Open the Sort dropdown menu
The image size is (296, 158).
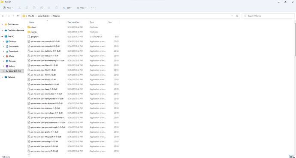tap(68, 8)
